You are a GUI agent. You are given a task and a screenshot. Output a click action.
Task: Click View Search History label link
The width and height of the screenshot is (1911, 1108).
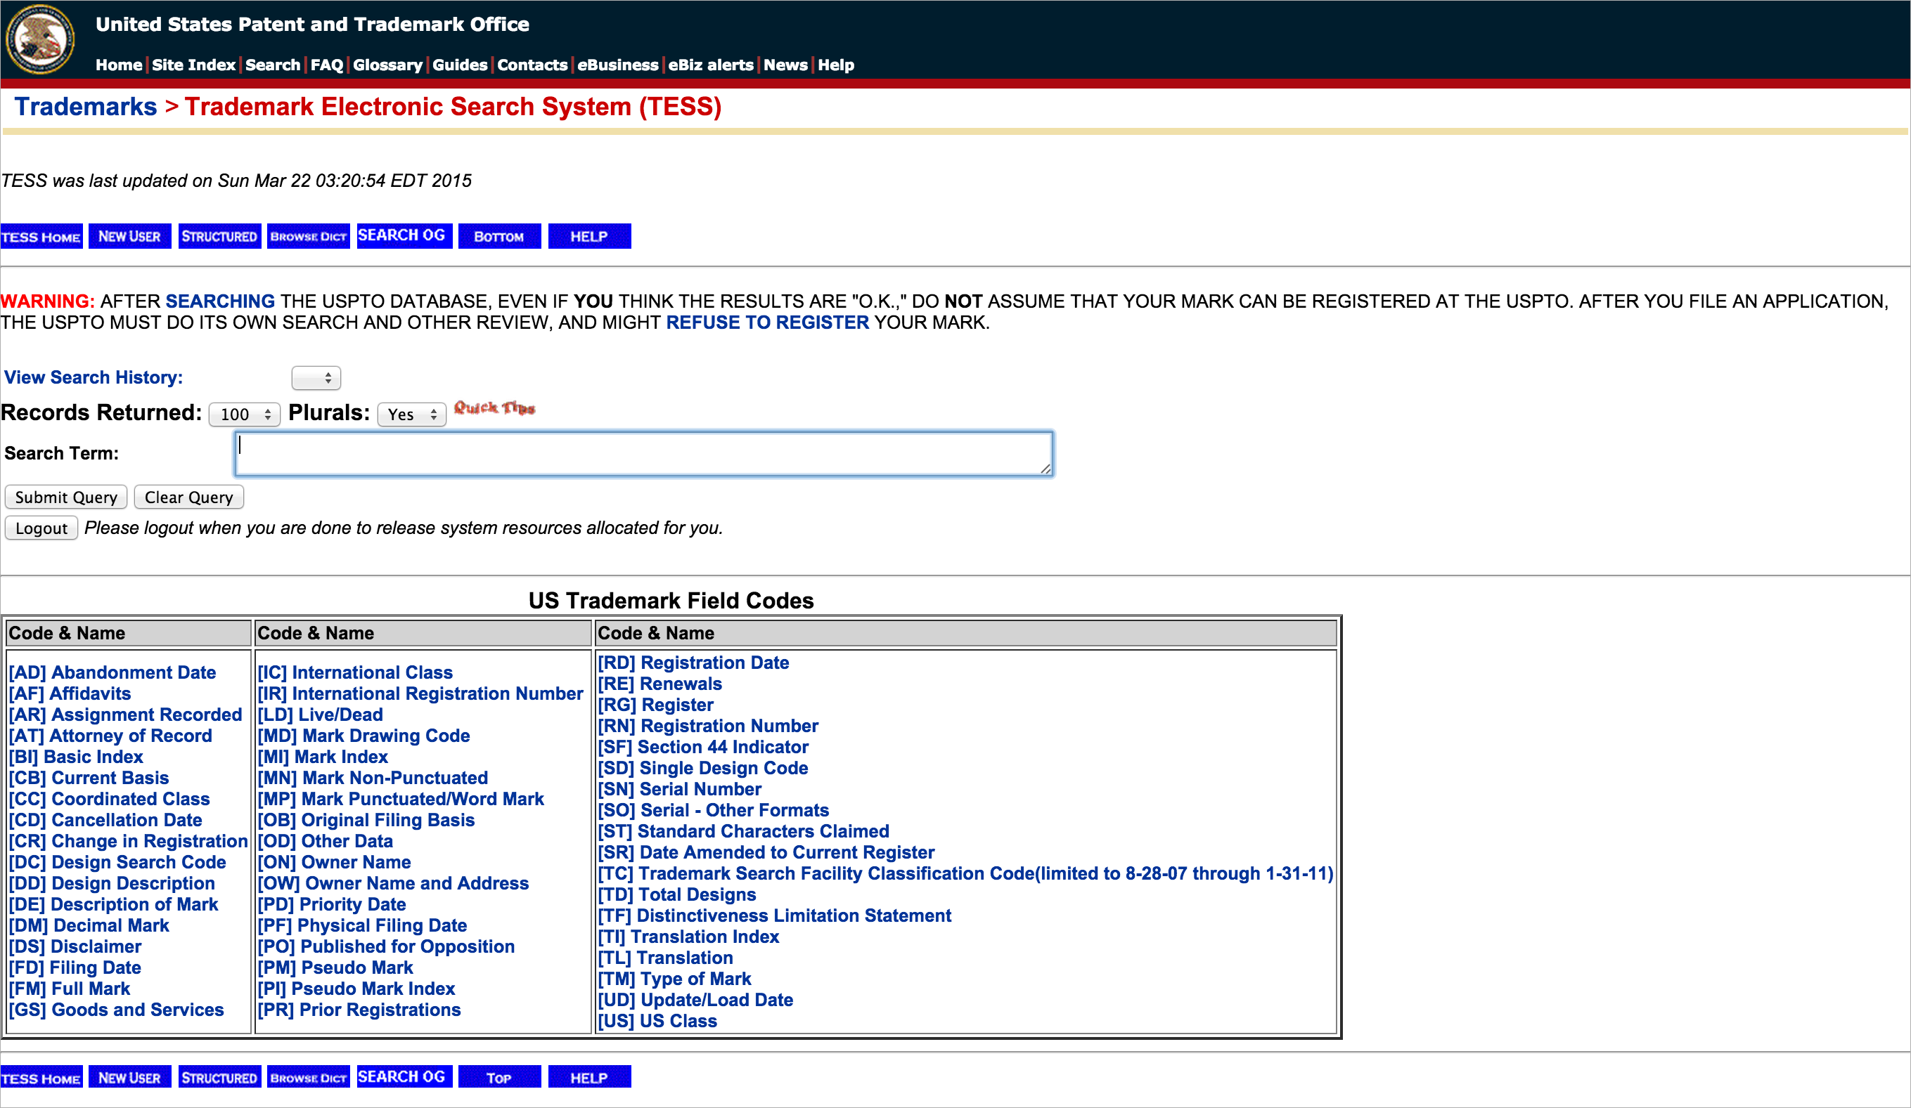coord(94,377)
